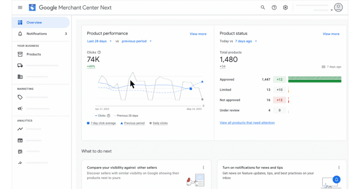Click the business building sidebar icon
This screenshot has width=360, height=189.
(x=20, y=77)
